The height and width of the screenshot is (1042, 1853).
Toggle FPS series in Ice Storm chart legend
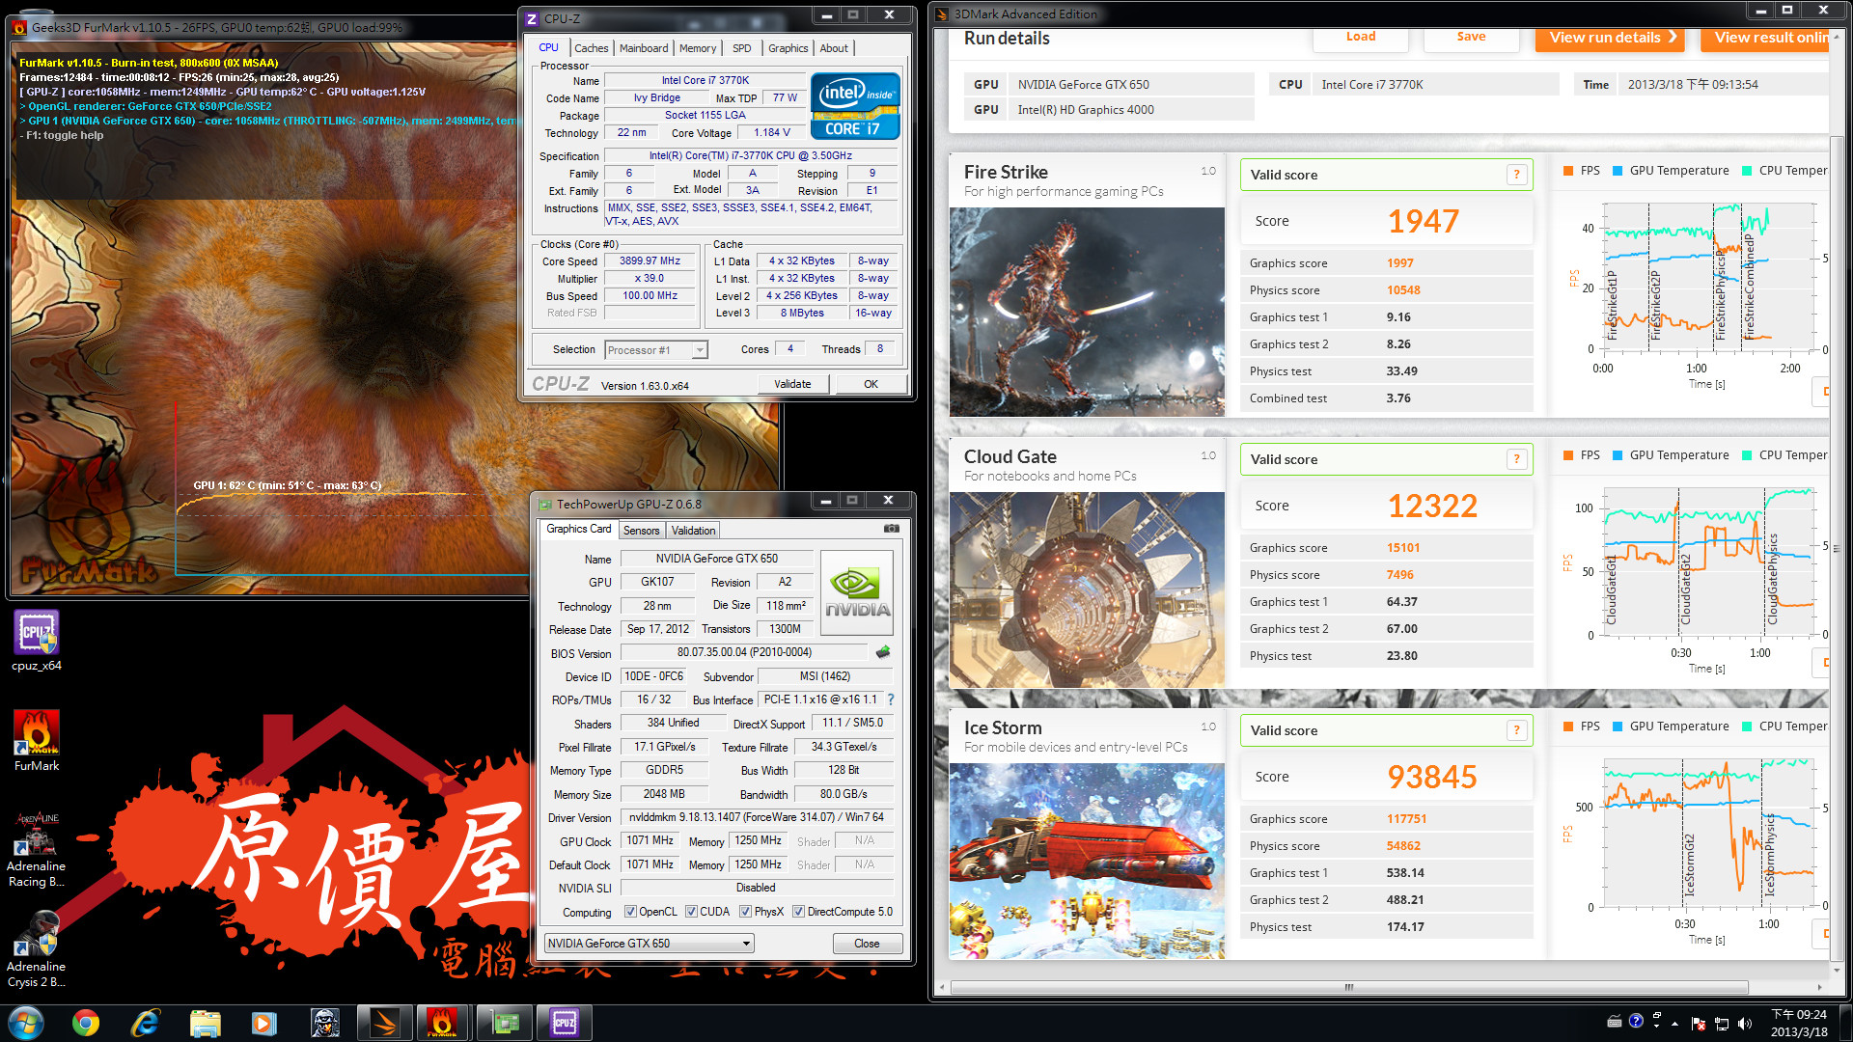(1582, 727)
